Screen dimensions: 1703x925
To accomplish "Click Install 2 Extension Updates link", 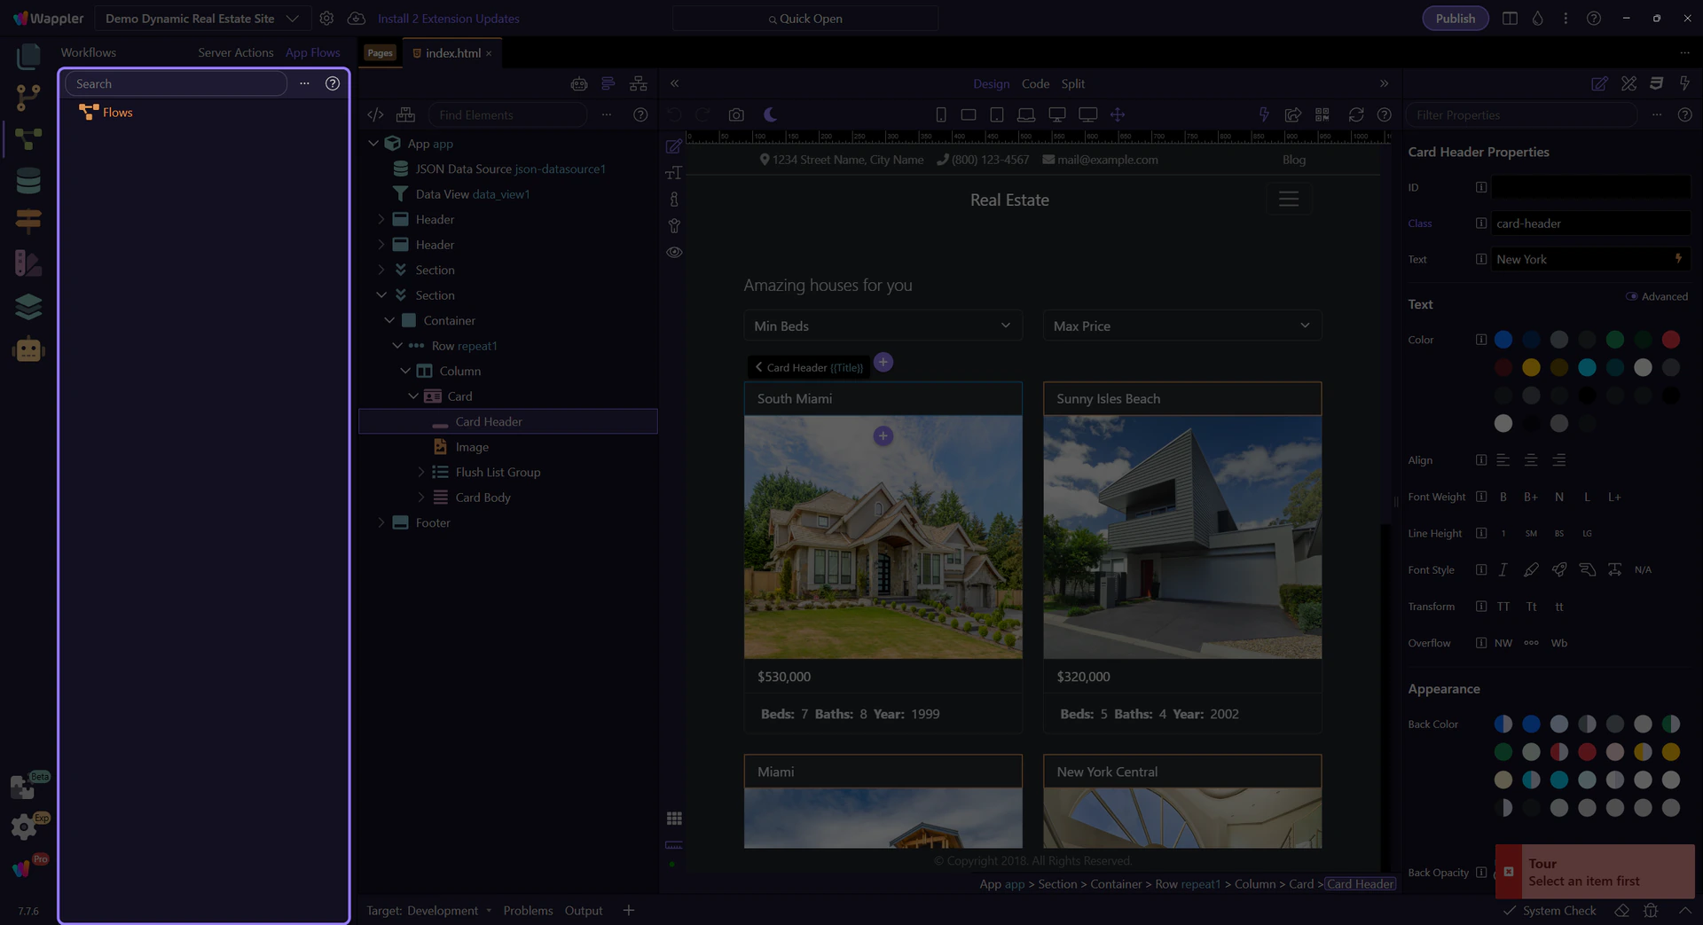I will tap(448, 19).
